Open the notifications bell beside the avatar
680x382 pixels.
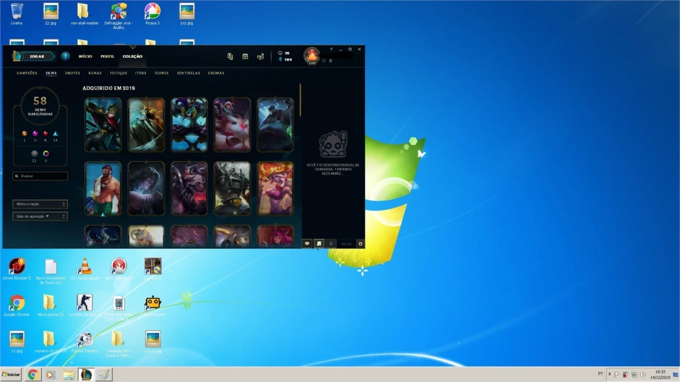pos(331,61)
